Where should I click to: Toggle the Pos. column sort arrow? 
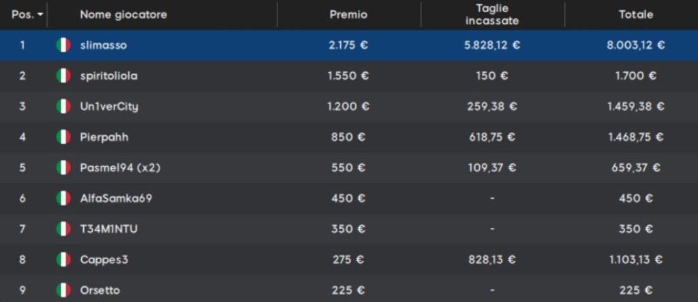tap(40, 15)
